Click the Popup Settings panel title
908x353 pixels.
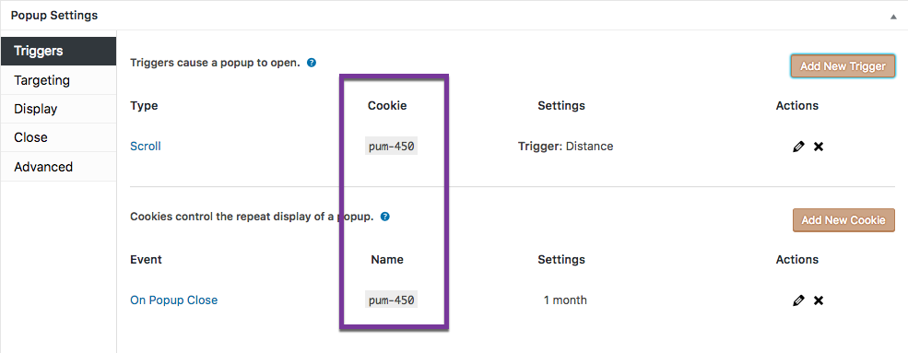coord(54,16)
